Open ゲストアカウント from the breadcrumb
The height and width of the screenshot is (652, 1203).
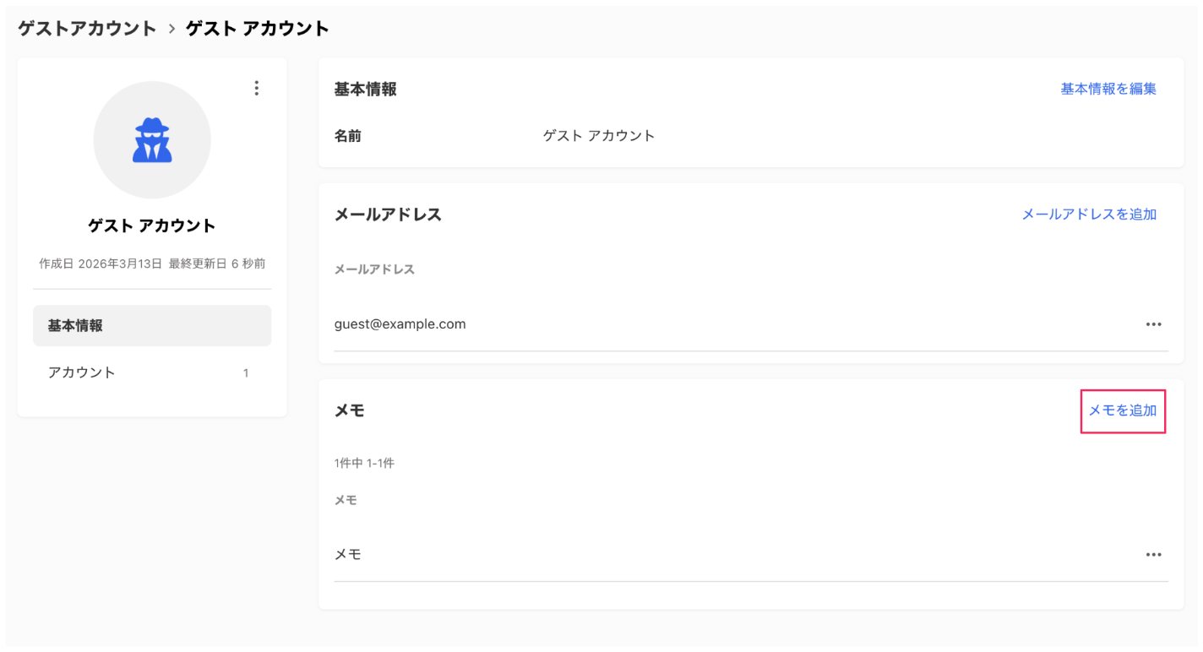[86, 27]
